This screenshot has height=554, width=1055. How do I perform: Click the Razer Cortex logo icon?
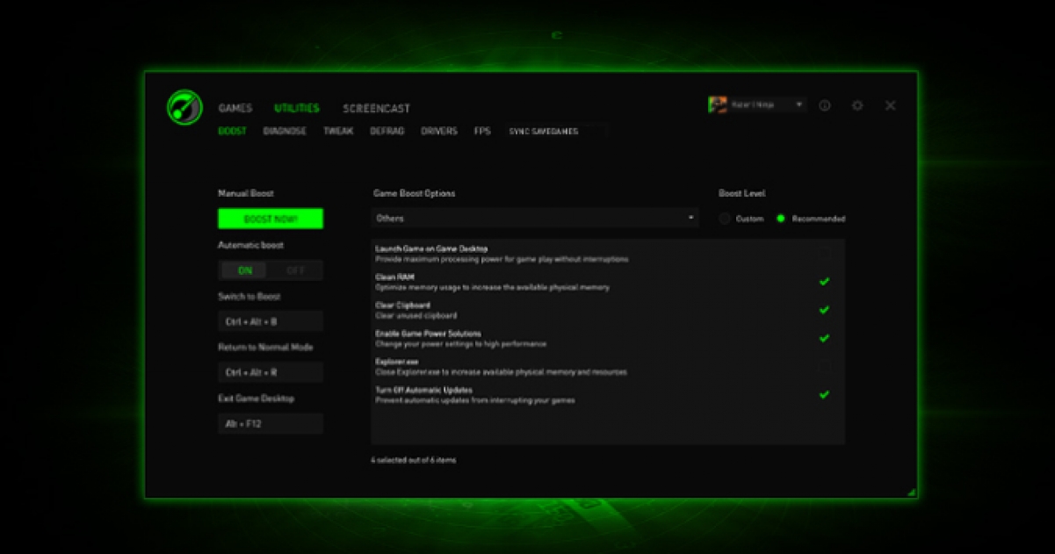tap(184, 107)
